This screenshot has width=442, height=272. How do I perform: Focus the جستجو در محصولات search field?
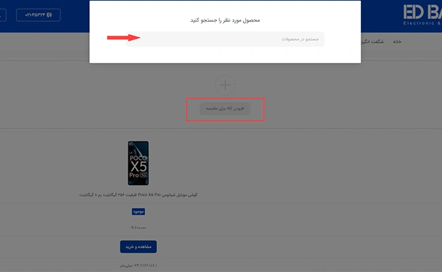(225, 39)
